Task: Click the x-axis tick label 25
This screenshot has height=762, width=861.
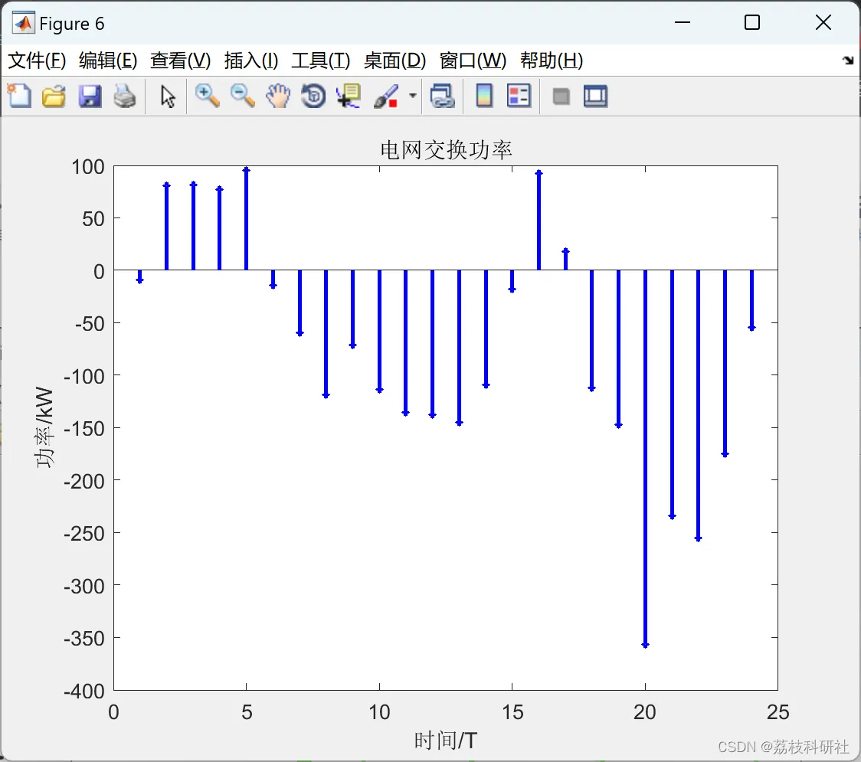Action: coord(778,712)
